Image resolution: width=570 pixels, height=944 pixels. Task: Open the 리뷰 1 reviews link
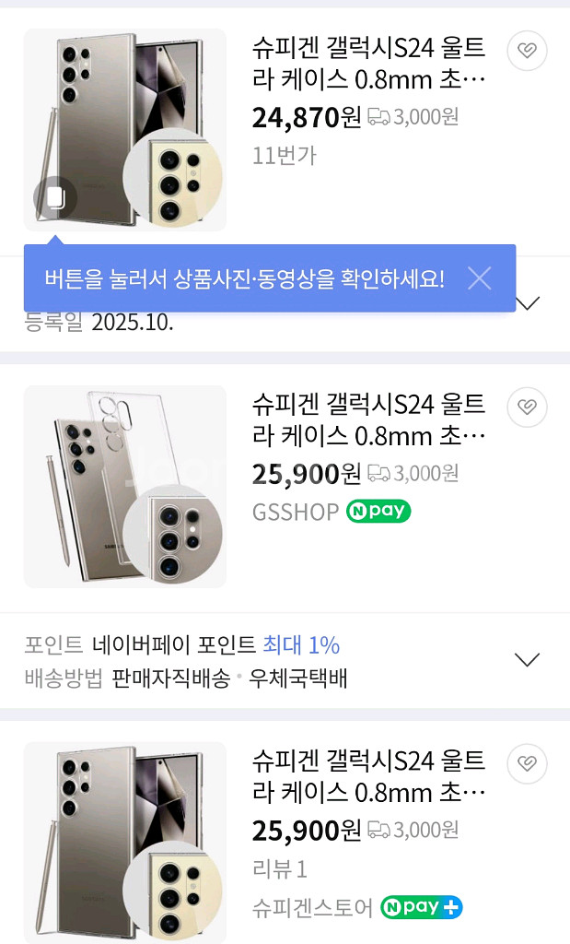click(x=280, y=869)
